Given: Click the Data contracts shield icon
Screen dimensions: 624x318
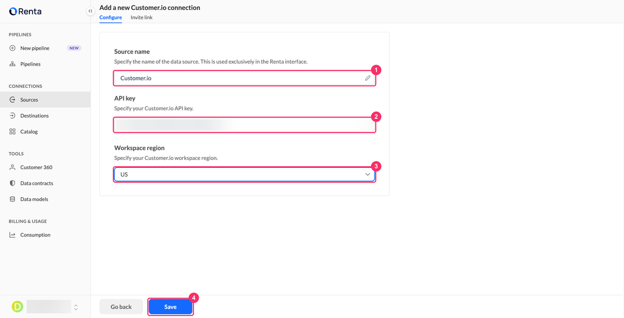Looking at the screenshot, I should point(12,184).
